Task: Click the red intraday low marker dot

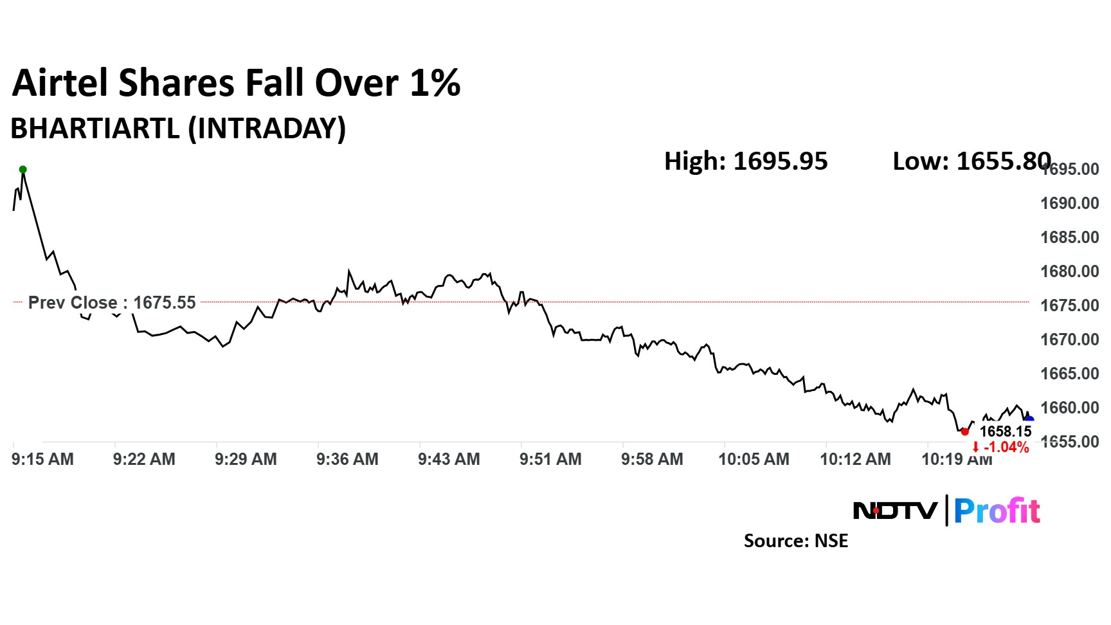Action: tap(964, 431)
